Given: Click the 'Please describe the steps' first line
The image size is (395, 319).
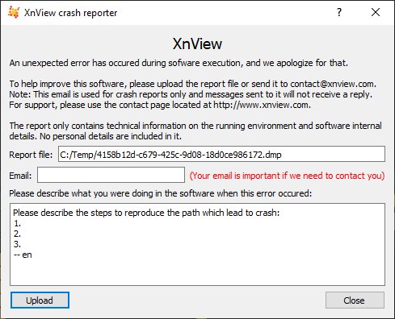Looking at the screenshot, I should pos(146,213).
